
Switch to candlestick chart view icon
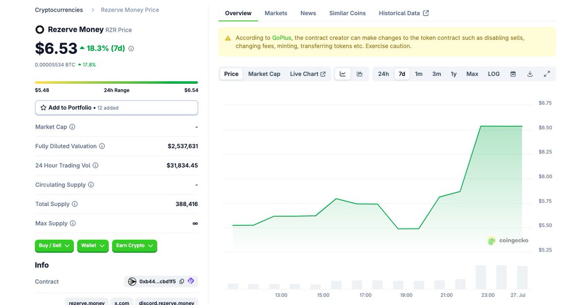pos(360,74)
